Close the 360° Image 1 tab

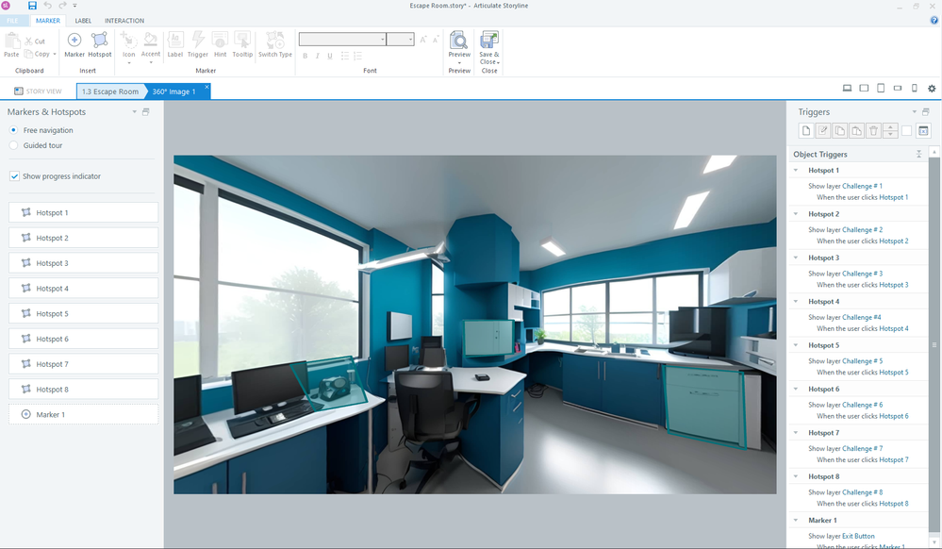(x=207, y=87)
